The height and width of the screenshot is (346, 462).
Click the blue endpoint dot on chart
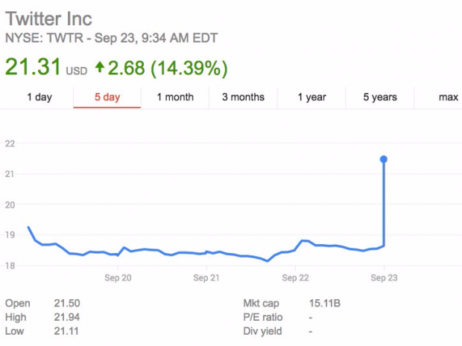384,159
